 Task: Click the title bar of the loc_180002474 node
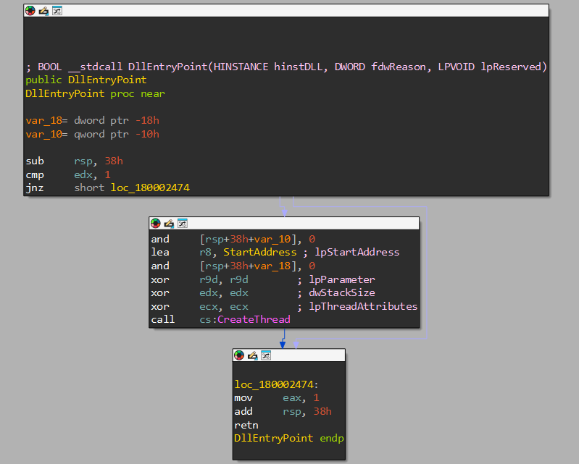pos(289,355)
